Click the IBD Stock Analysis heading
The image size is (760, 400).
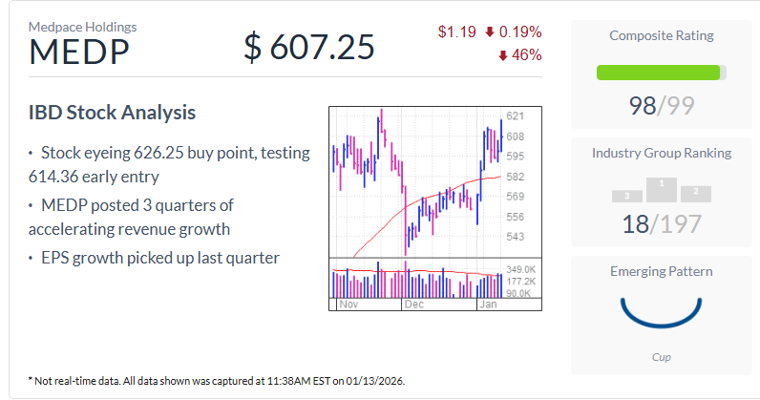pyautogui.click(x=112, y=113)
